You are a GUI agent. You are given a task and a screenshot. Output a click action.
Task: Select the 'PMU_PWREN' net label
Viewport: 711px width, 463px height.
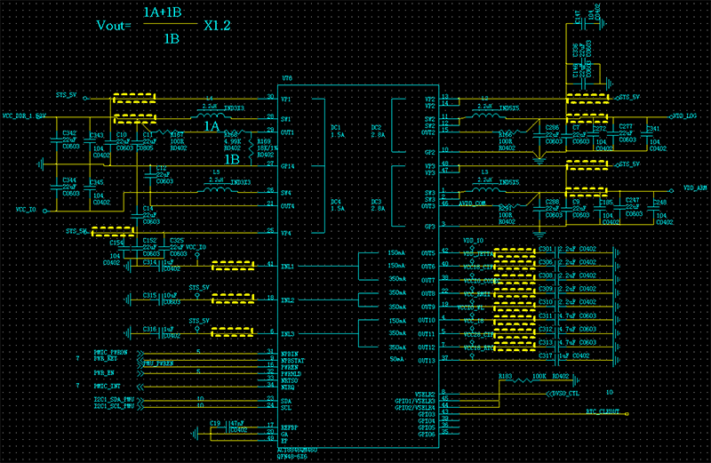[x=158, y=363]
